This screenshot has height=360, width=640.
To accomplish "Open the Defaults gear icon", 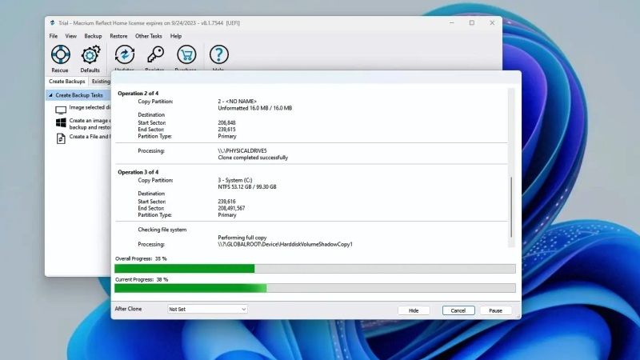I will point(90,54).
